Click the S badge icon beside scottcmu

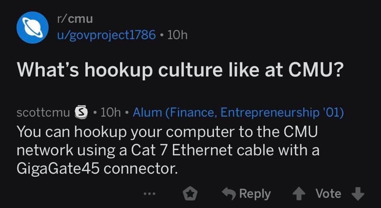pos(81,112)
